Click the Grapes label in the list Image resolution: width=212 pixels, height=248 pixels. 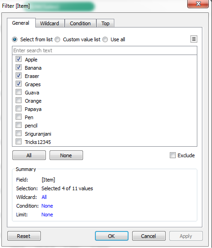pos(33,84)
